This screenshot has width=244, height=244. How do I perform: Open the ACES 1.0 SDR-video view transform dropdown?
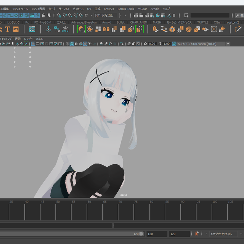[204, 44]
